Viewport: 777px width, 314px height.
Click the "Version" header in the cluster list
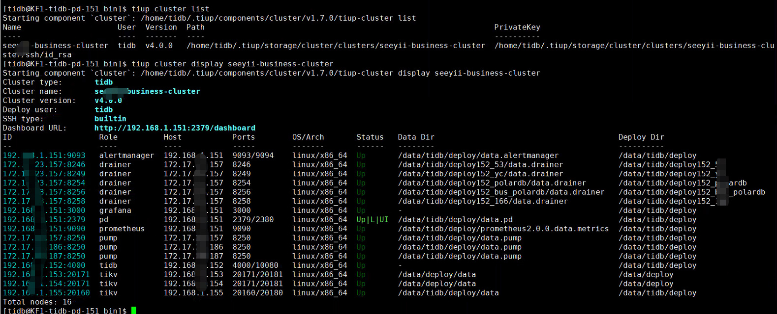[x=161, y=27]
